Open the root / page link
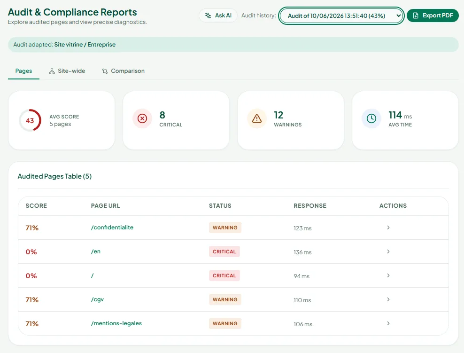Image resolution: width=464 pixels, height=353 pixels. tap(93, 275)
